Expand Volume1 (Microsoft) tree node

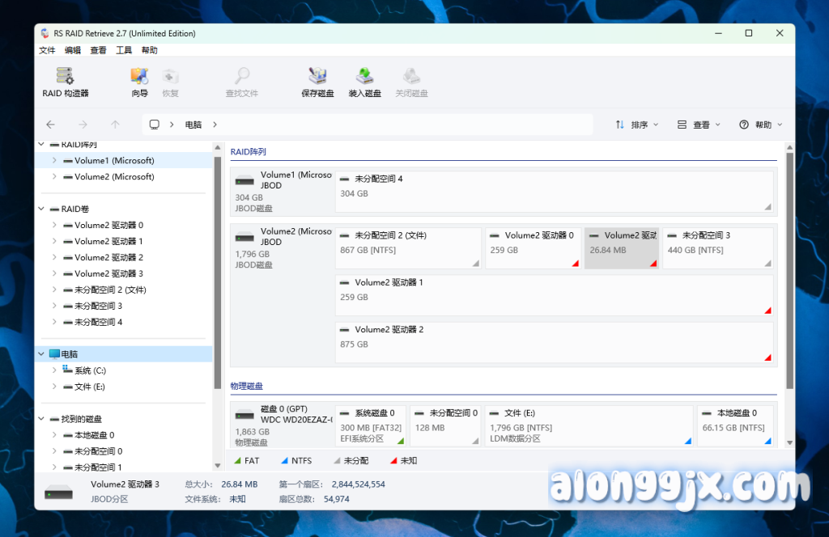(x=54, y=160)
